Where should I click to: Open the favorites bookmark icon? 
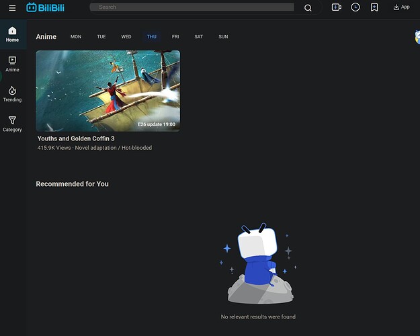pyautogui.click(x=374, y=7)
